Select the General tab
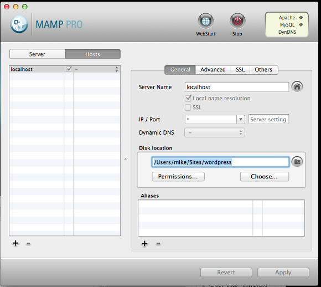 180,70
